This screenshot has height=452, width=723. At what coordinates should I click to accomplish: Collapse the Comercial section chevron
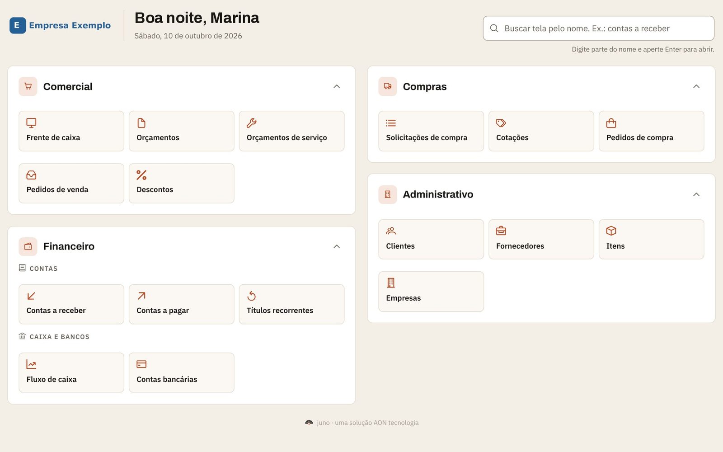pos(337,86)
